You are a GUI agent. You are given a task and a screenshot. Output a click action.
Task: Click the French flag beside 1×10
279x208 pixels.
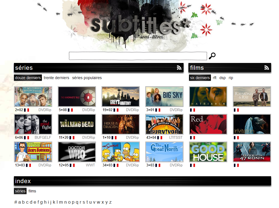click(x=114, y=138)
